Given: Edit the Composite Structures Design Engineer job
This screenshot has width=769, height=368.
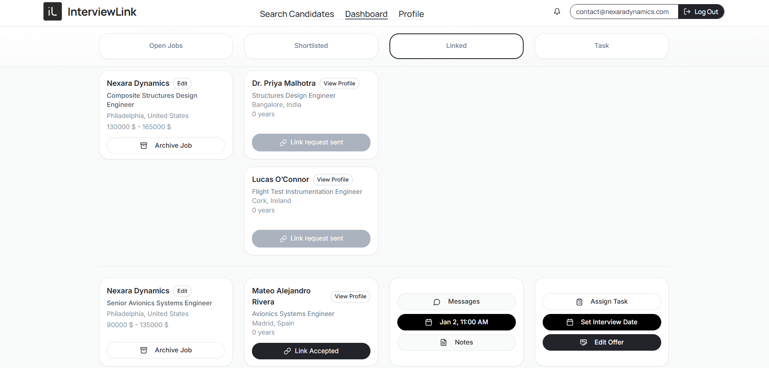Looking at the screenshot, I should click(182, 83).
